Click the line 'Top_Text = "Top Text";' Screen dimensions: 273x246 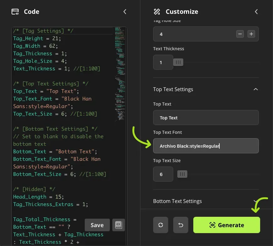pyautogui.click(x=46, y=91)
